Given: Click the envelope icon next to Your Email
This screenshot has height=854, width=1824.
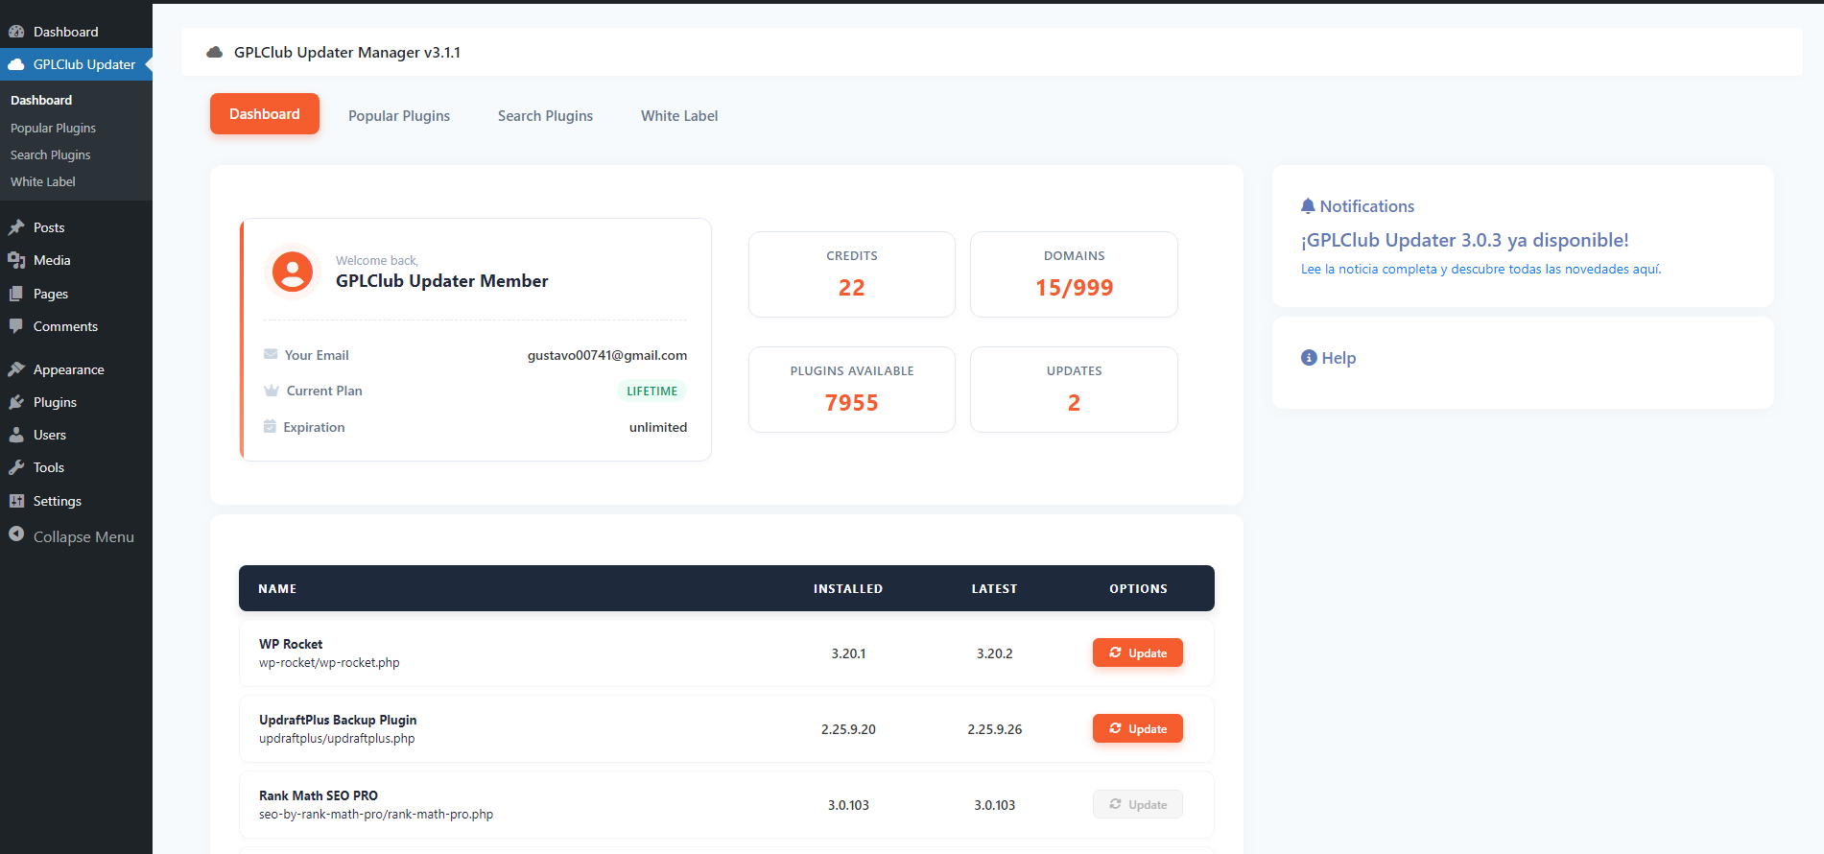Looking at the screenshot, I should [271, 354].
